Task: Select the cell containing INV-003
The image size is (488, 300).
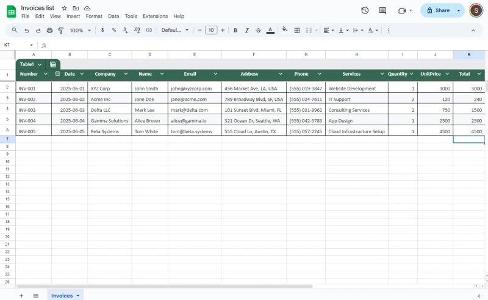Action: tap(34, 110)
